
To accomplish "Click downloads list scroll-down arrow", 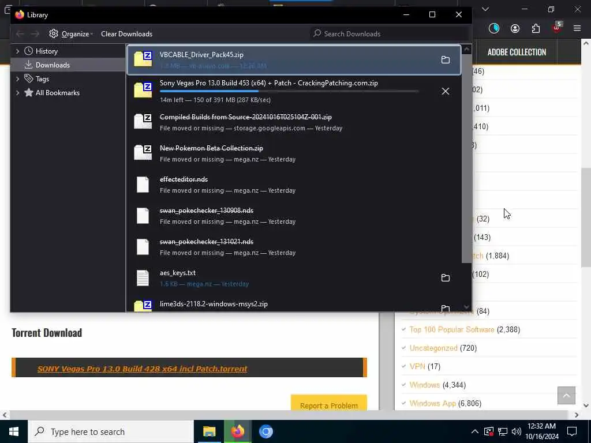I will point(466,307).
